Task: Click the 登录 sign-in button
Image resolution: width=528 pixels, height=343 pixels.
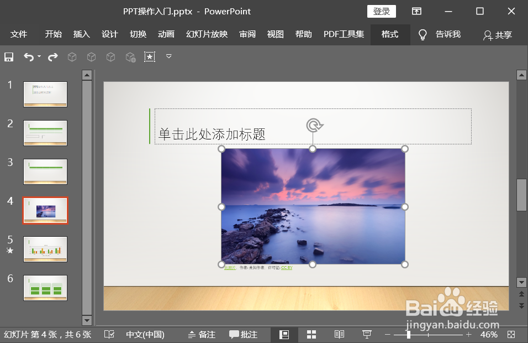Action: 381,11
